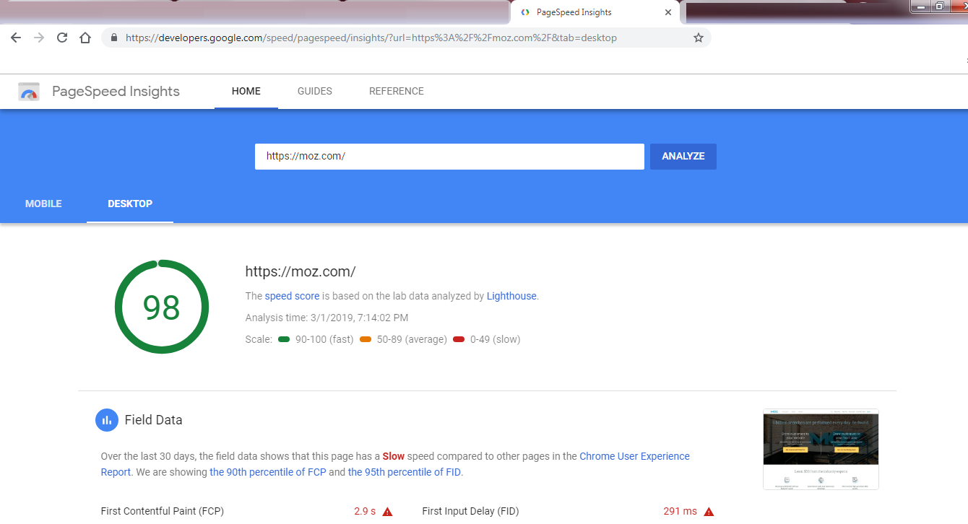Viewport: 968px width, 524px height.
Task: Open the REFERENCE navigation tab
Action: 397,91
